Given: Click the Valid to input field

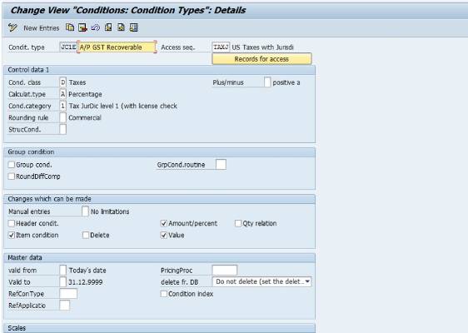Looking at the screenshot, I should [62, 281].
